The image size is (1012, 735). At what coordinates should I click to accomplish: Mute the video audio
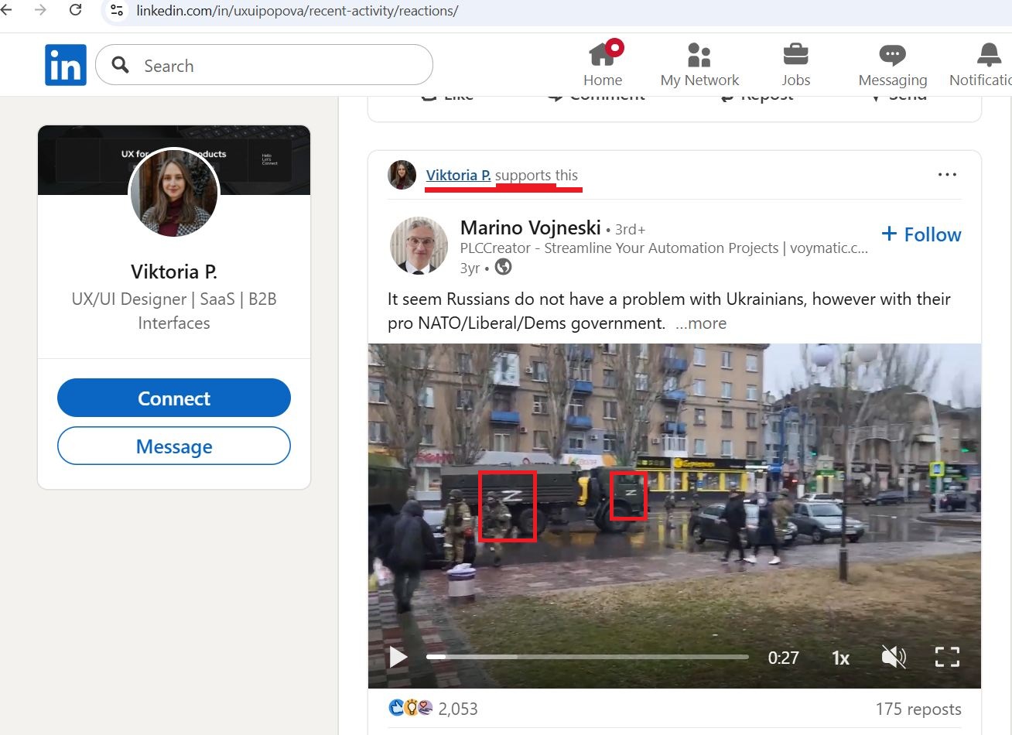893,657
